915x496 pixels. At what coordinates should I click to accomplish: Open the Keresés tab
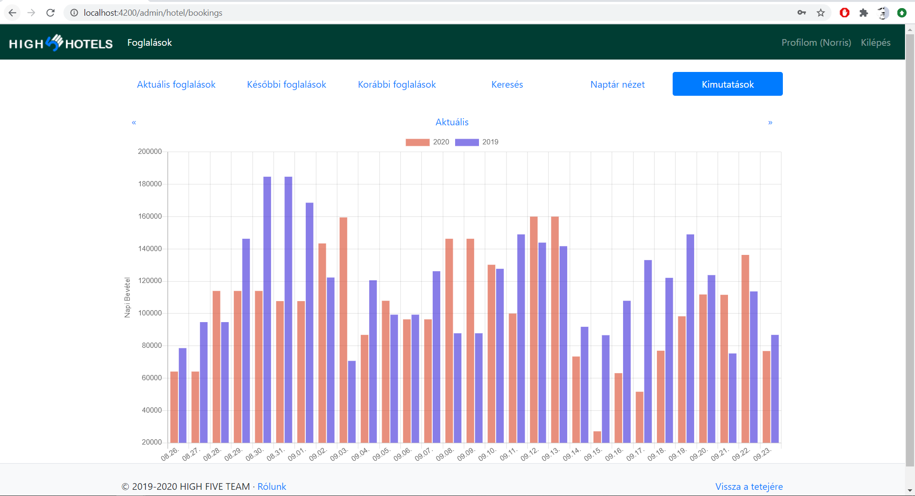(507, 84)
